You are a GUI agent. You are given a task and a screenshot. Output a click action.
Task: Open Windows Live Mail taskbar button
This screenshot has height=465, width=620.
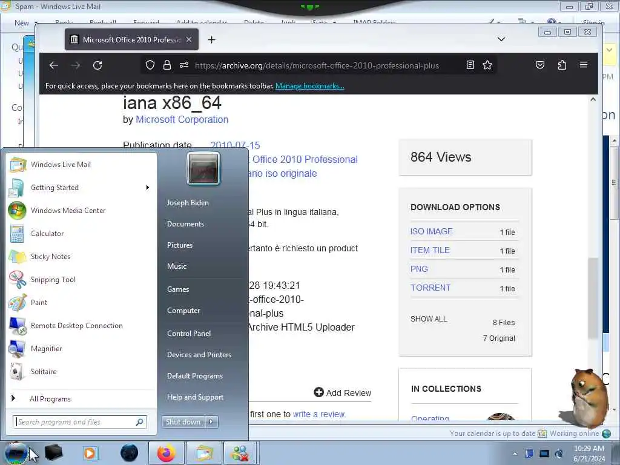click(203, 453)
